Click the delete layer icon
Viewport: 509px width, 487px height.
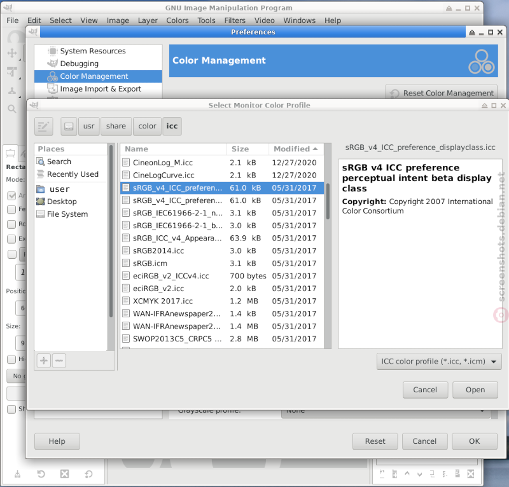[471, 474]
